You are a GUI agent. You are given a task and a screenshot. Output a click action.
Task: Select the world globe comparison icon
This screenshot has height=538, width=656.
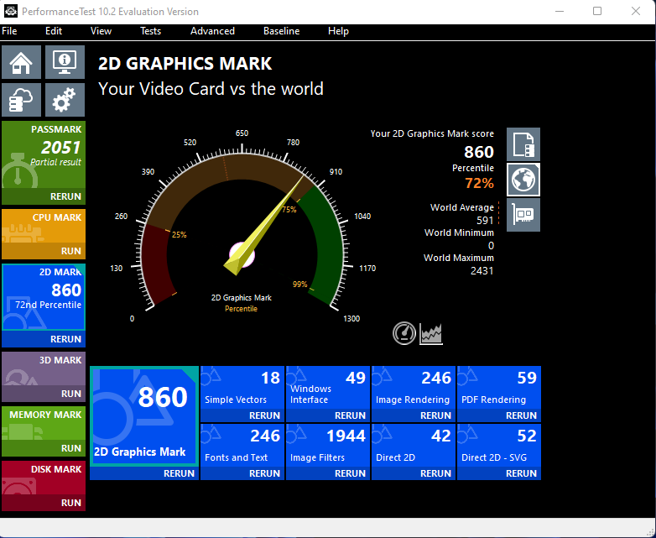(x=523, y=180)
